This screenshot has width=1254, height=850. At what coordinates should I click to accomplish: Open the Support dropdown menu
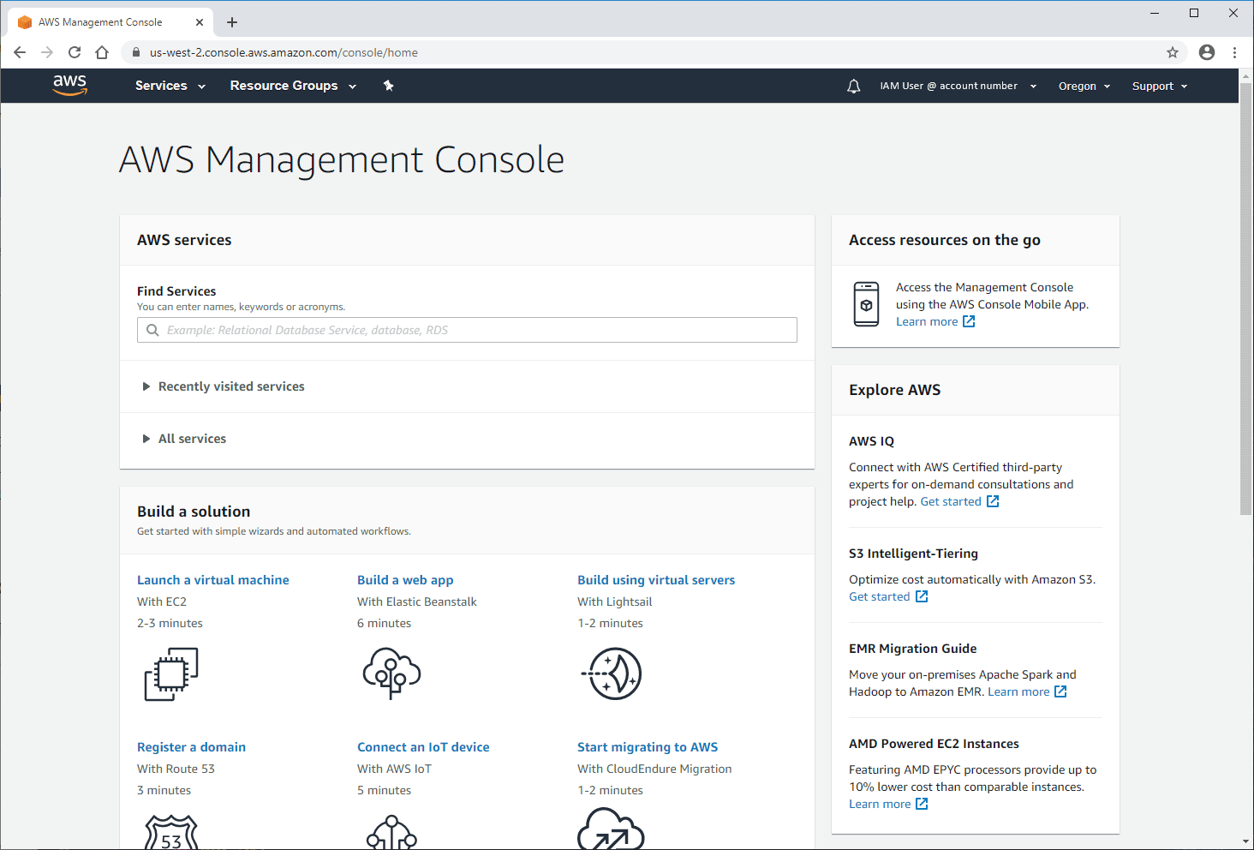(1160, 86)
